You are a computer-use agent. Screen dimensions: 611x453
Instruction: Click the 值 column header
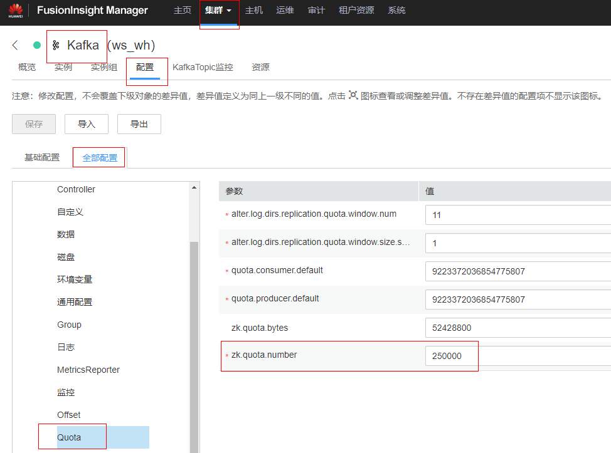tap(430, 191)
